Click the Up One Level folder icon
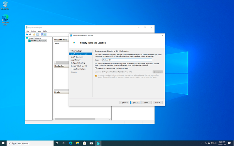234x146 pixels. point(34,34)
